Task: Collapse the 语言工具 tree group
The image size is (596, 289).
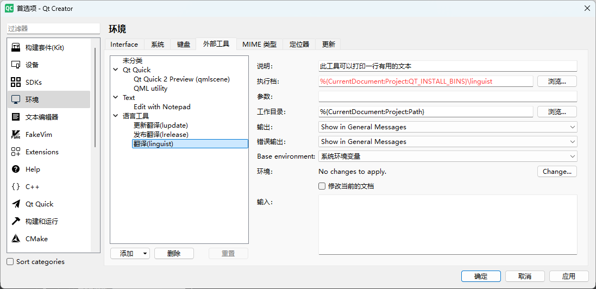Action: pos(116,116)
